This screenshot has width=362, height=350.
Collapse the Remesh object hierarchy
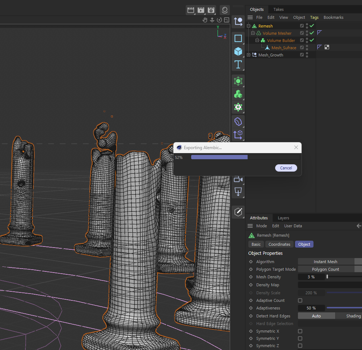coord(249,26)
